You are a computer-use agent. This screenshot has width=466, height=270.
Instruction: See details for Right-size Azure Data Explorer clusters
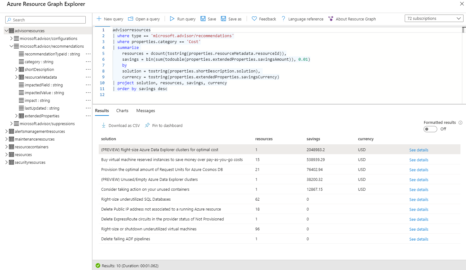tap(419, 150)
